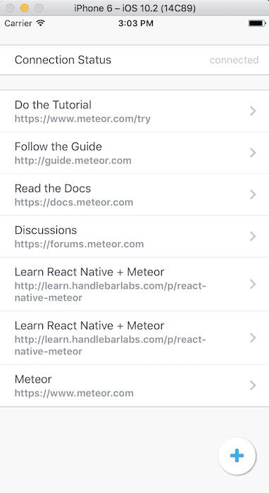The width and height of the screenshot is (269, 493).
Task: Select the Do the Tutorial title
Action: pos(53,105)
